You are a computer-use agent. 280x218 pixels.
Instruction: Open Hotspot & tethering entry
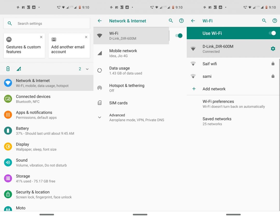[140, 88]
